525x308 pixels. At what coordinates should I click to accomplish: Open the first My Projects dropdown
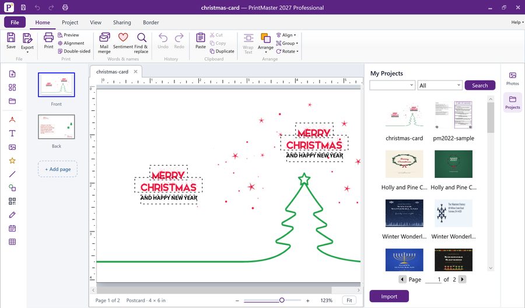[393, 85]
